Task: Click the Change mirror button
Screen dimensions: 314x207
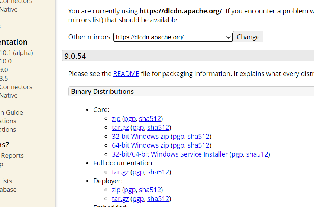Action: [x=248, y=37]
